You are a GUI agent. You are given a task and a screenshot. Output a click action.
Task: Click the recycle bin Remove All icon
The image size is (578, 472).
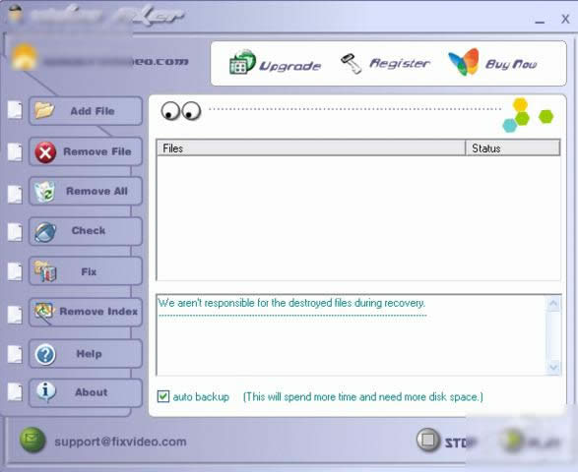coord(44,192)
